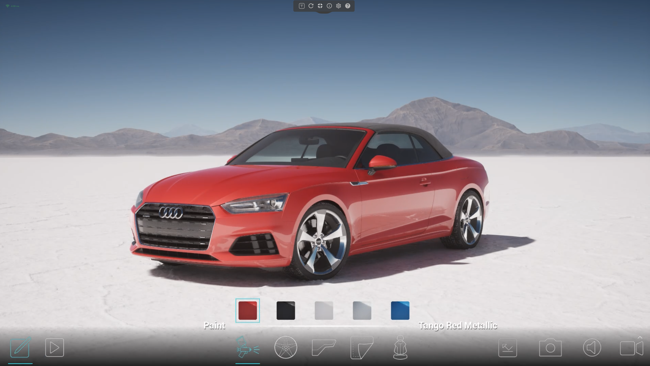Open help with the question mark button
The height and width of the screenshot is (366, 650).
coord(347,6)
